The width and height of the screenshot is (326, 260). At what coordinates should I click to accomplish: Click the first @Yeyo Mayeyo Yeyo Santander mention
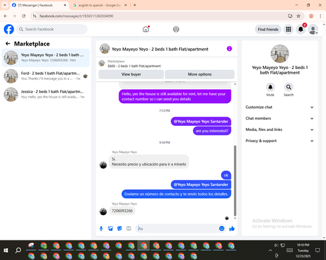pyautogui.click(x=201, y=121)
